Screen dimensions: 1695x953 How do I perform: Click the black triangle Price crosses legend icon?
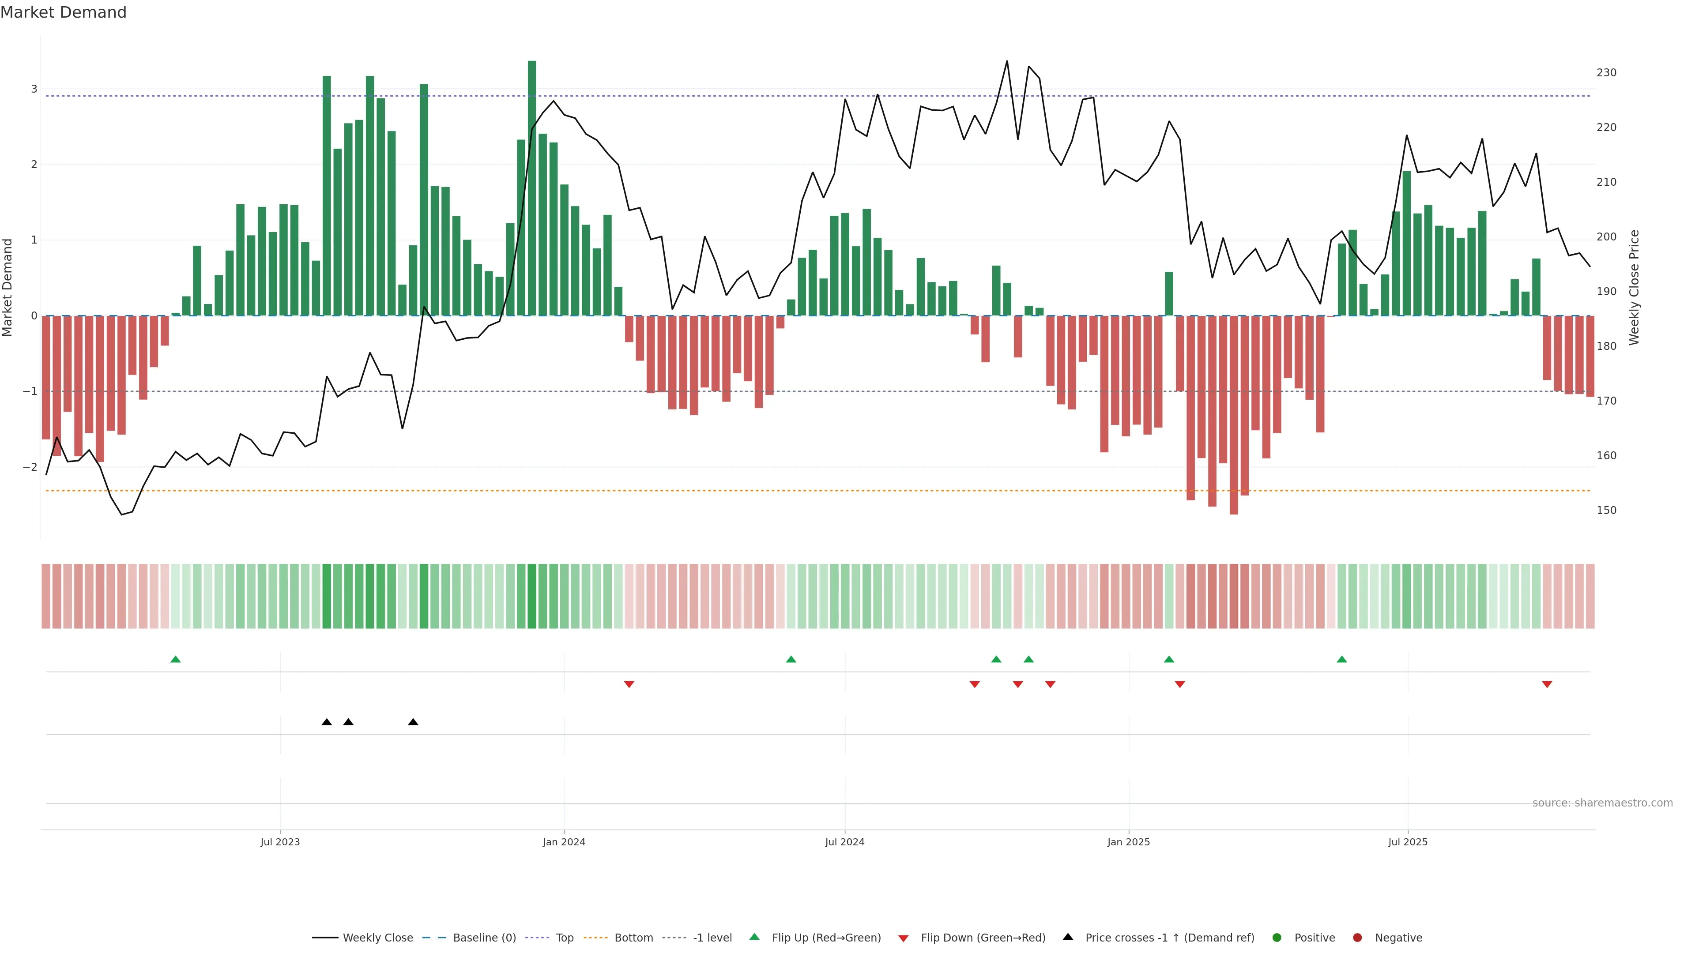click(x=1068, y=937)
